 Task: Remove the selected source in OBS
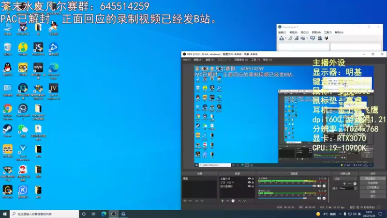click(227, 201)
